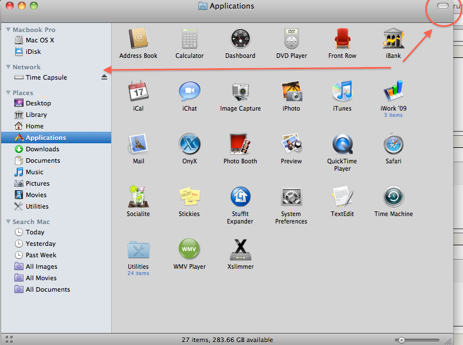Click the OnyX application icon
Viewport: 463px width, 345px height.
point(189,144)
